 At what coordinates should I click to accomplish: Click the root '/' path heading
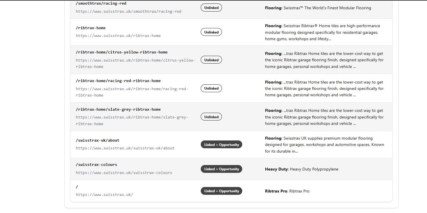pyautogui.click(x=77, y=187)
